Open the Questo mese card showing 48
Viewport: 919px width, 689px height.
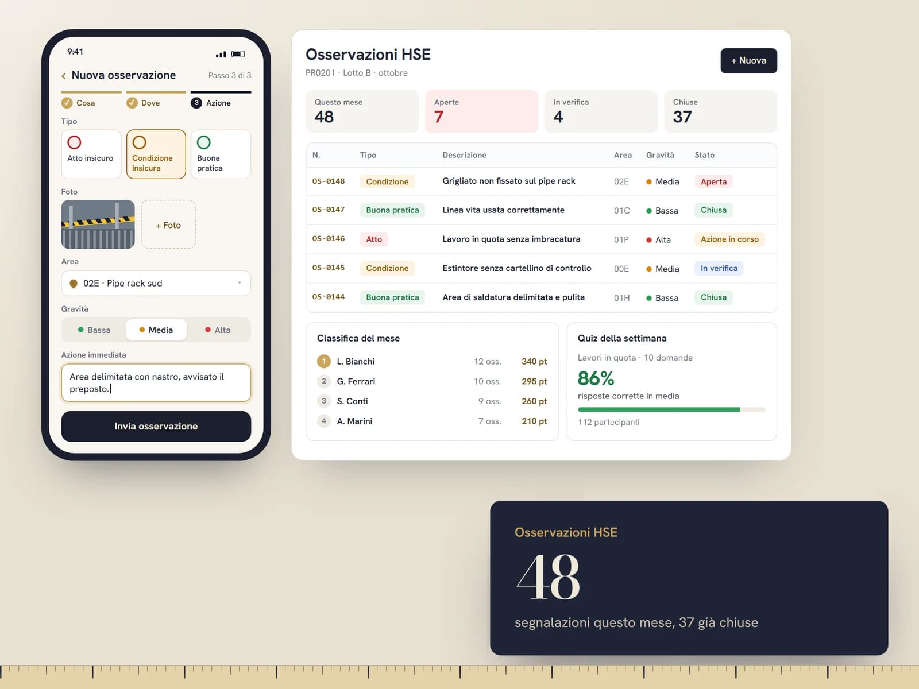click(362, 111)
